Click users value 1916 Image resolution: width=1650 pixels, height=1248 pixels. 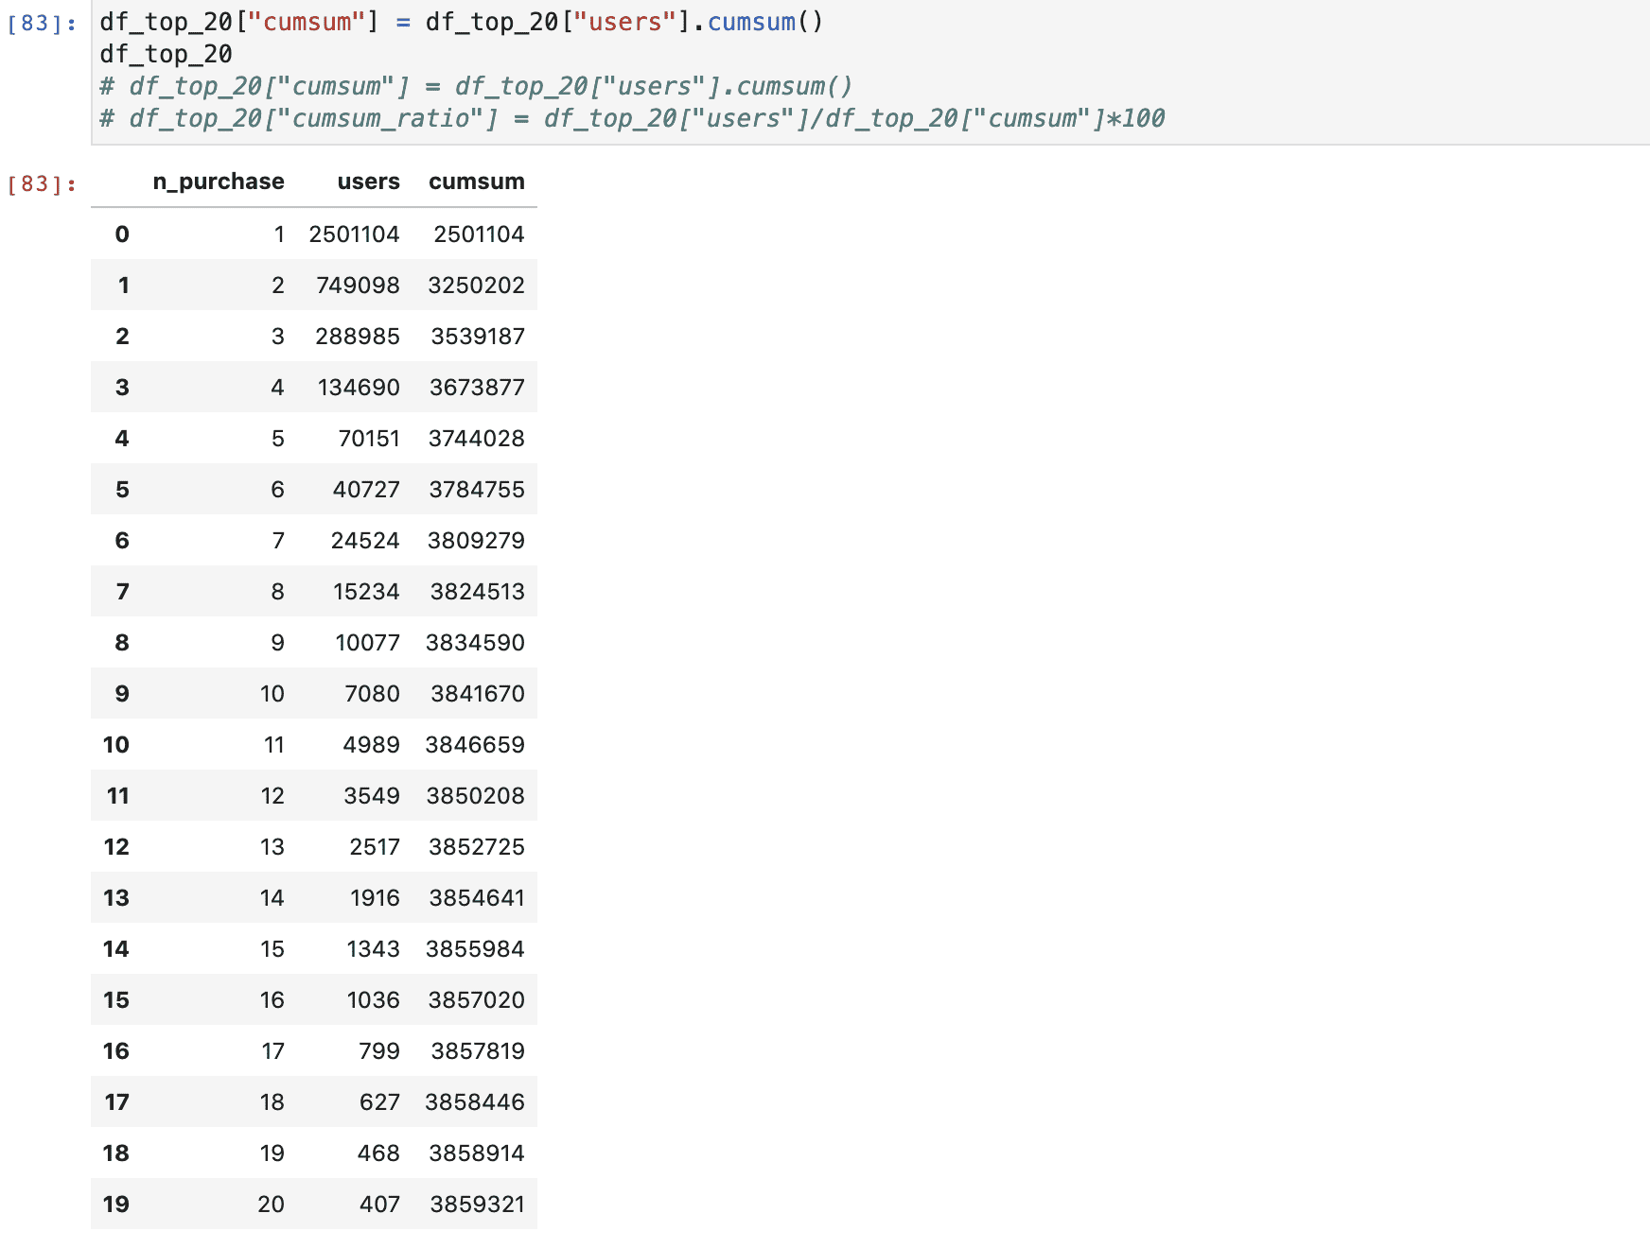pyautogui.click(x=376, y=898)
